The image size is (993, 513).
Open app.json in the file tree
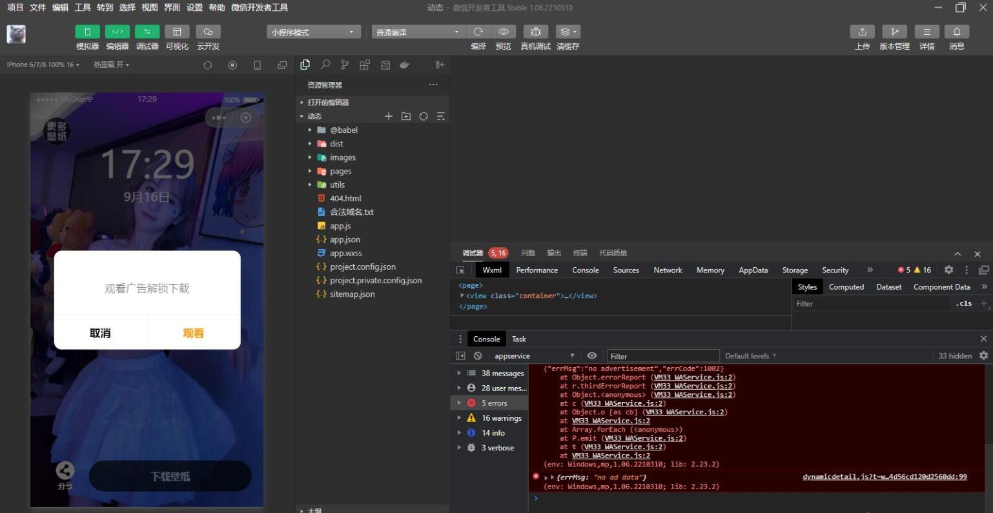[x=345, y=239]
